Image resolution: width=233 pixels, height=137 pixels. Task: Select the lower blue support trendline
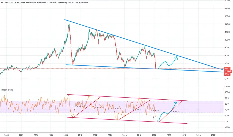tap(145, 68)
